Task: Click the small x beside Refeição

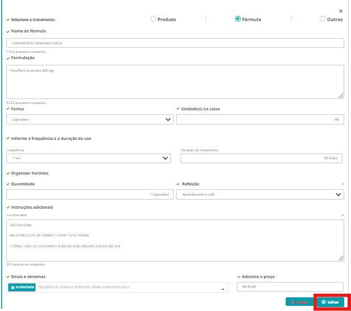Action: (x=342, y=184)
